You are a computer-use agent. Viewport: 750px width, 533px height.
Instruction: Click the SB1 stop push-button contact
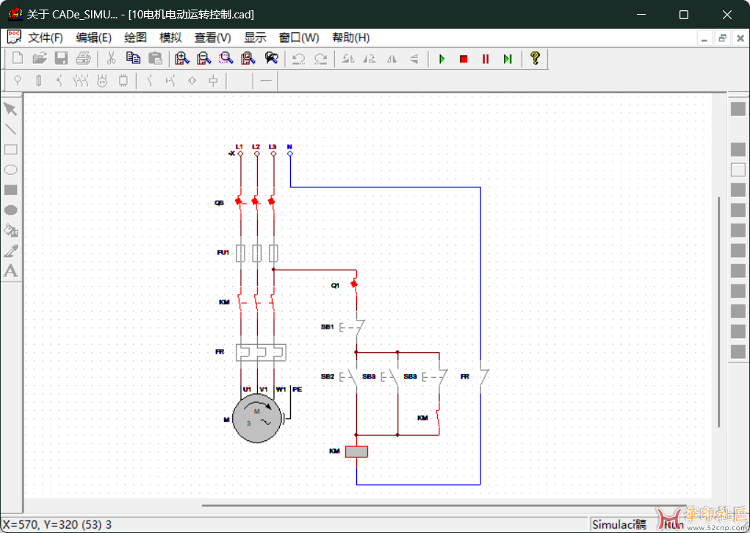(x=353, y=327)
